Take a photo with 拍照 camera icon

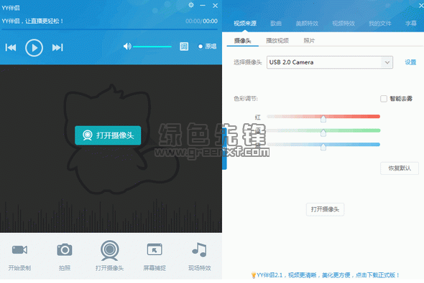tap(65, 249)
